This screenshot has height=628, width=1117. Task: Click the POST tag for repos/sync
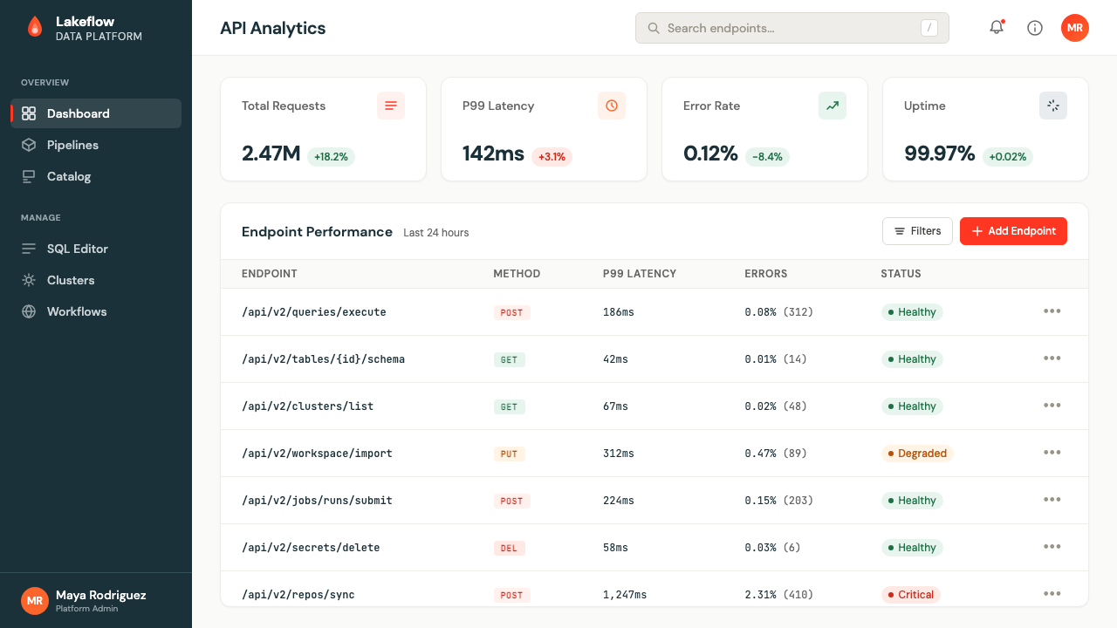coord(512,595)
